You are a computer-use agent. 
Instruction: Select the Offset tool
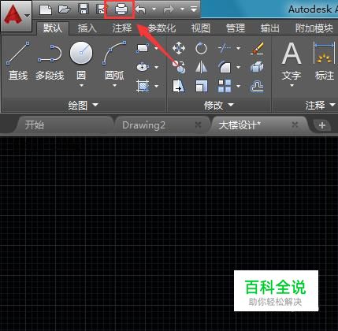[x=257, y=86]
